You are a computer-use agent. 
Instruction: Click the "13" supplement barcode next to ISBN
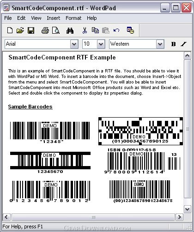[174, 161]
